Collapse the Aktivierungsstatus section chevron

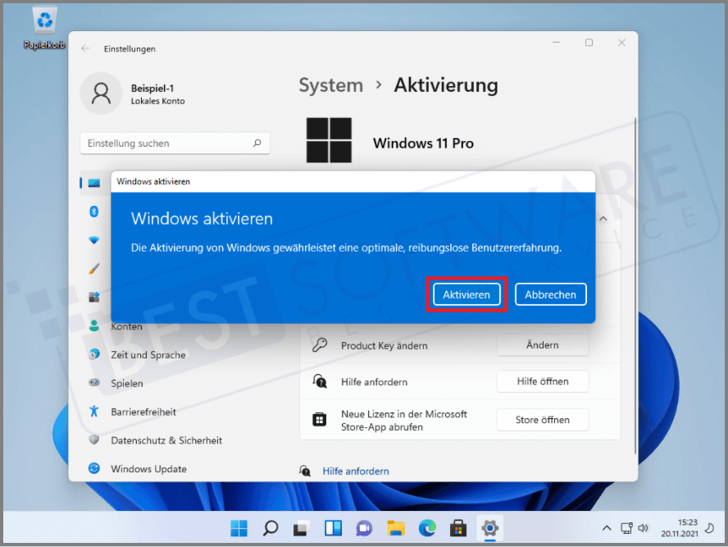click(603, 219)
